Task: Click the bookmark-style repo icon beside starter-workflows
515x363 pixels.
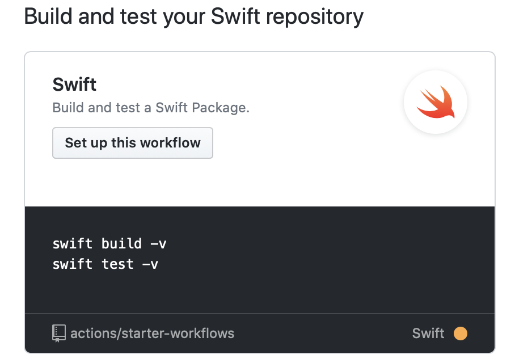Action: pos(58,334)
